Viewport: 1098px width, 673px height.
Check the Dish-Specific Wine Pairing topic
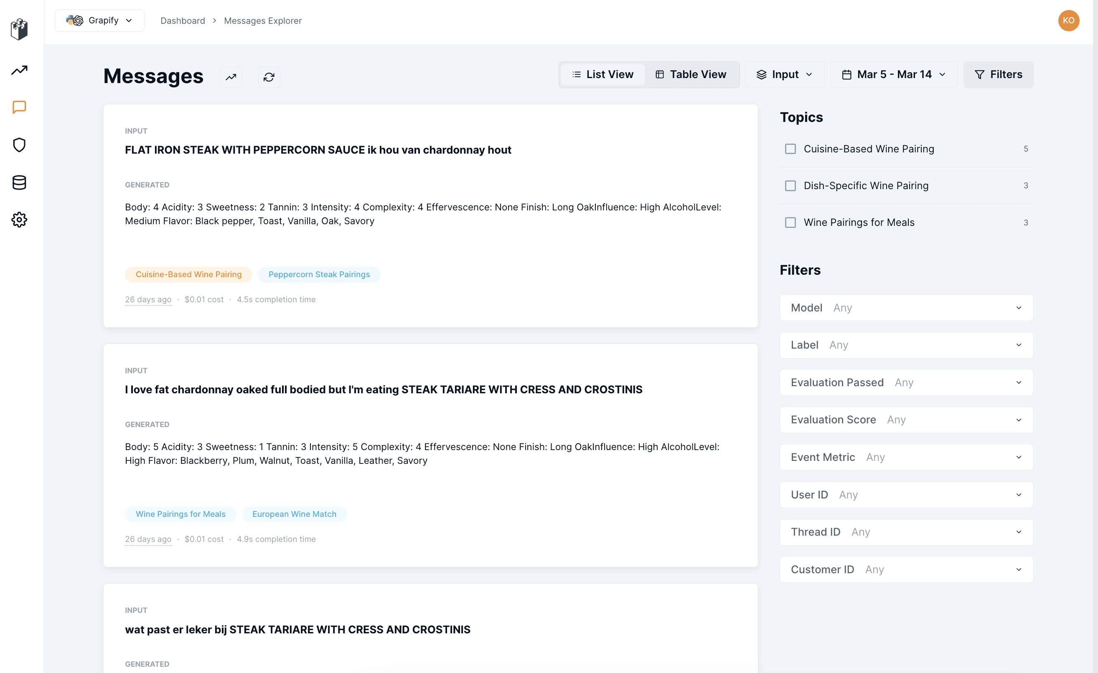[x=790, y=186]
